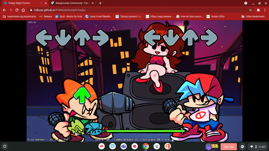Open the https://app.seesaw bookmark

[159, 16]
